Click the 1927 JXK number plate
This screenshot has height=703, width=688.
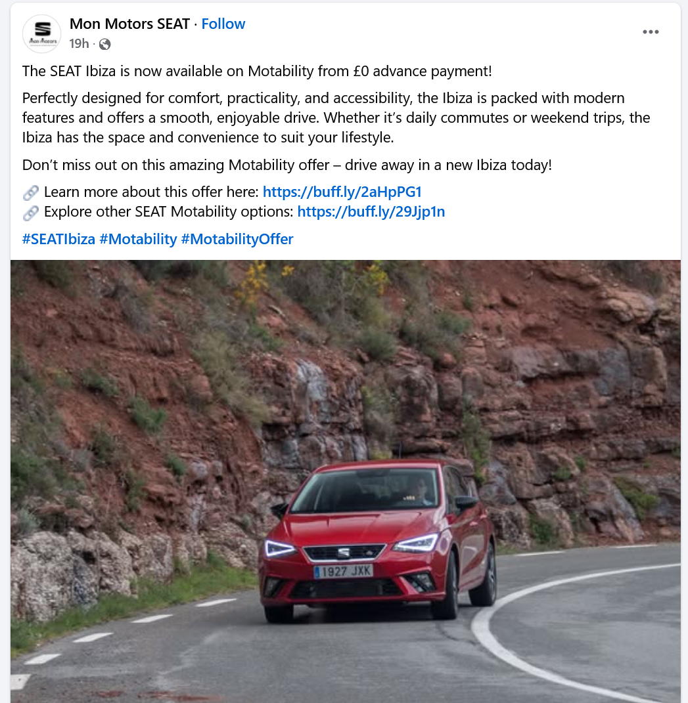click(x=344, y=571)
